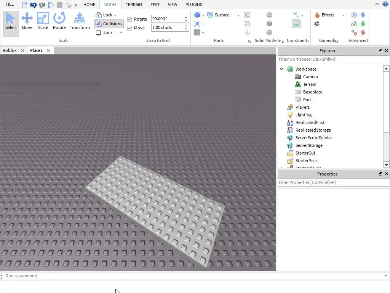Uncheck the Rotate snap checkbox
Screen dimensions: 390x293
(x=129, y=19)
